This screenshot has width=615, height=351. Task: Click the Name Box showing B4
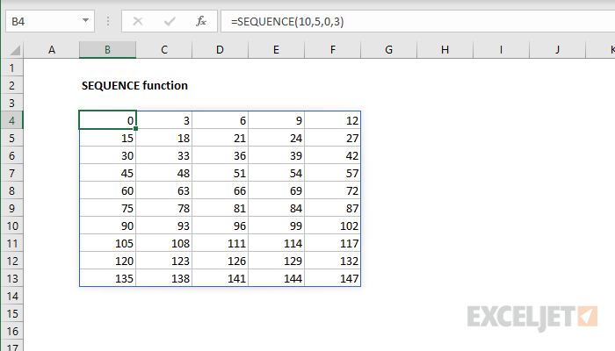[42, 20]
